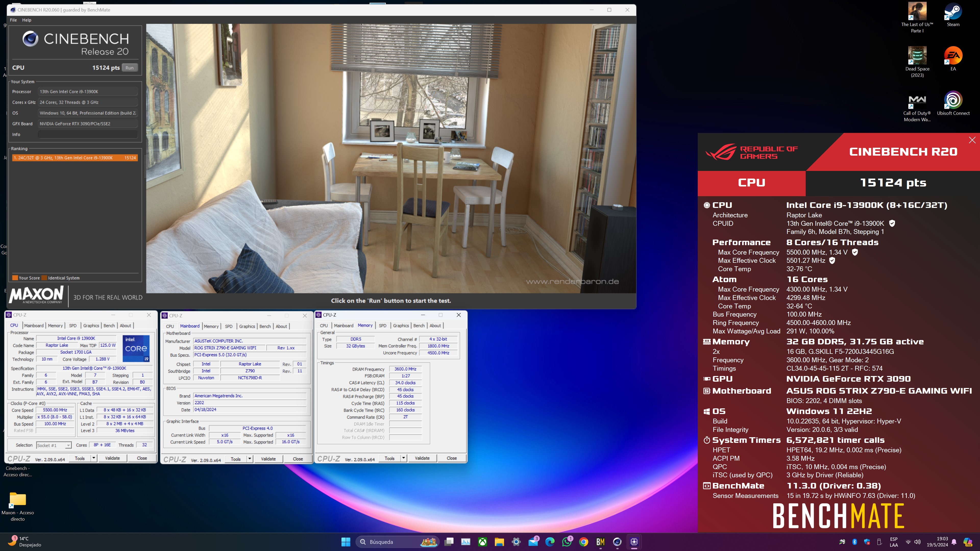The image size is (980, 551).
Task: Switch to BenchMate via its BM taskbar icon
Action: pos(600,542)
